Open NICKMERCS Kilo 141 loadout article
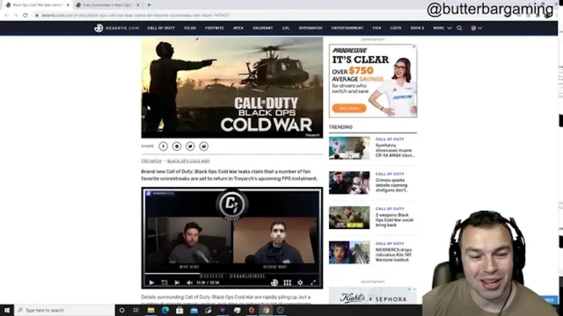This screenshot has width=563, height=316. [x=394, y=255]
